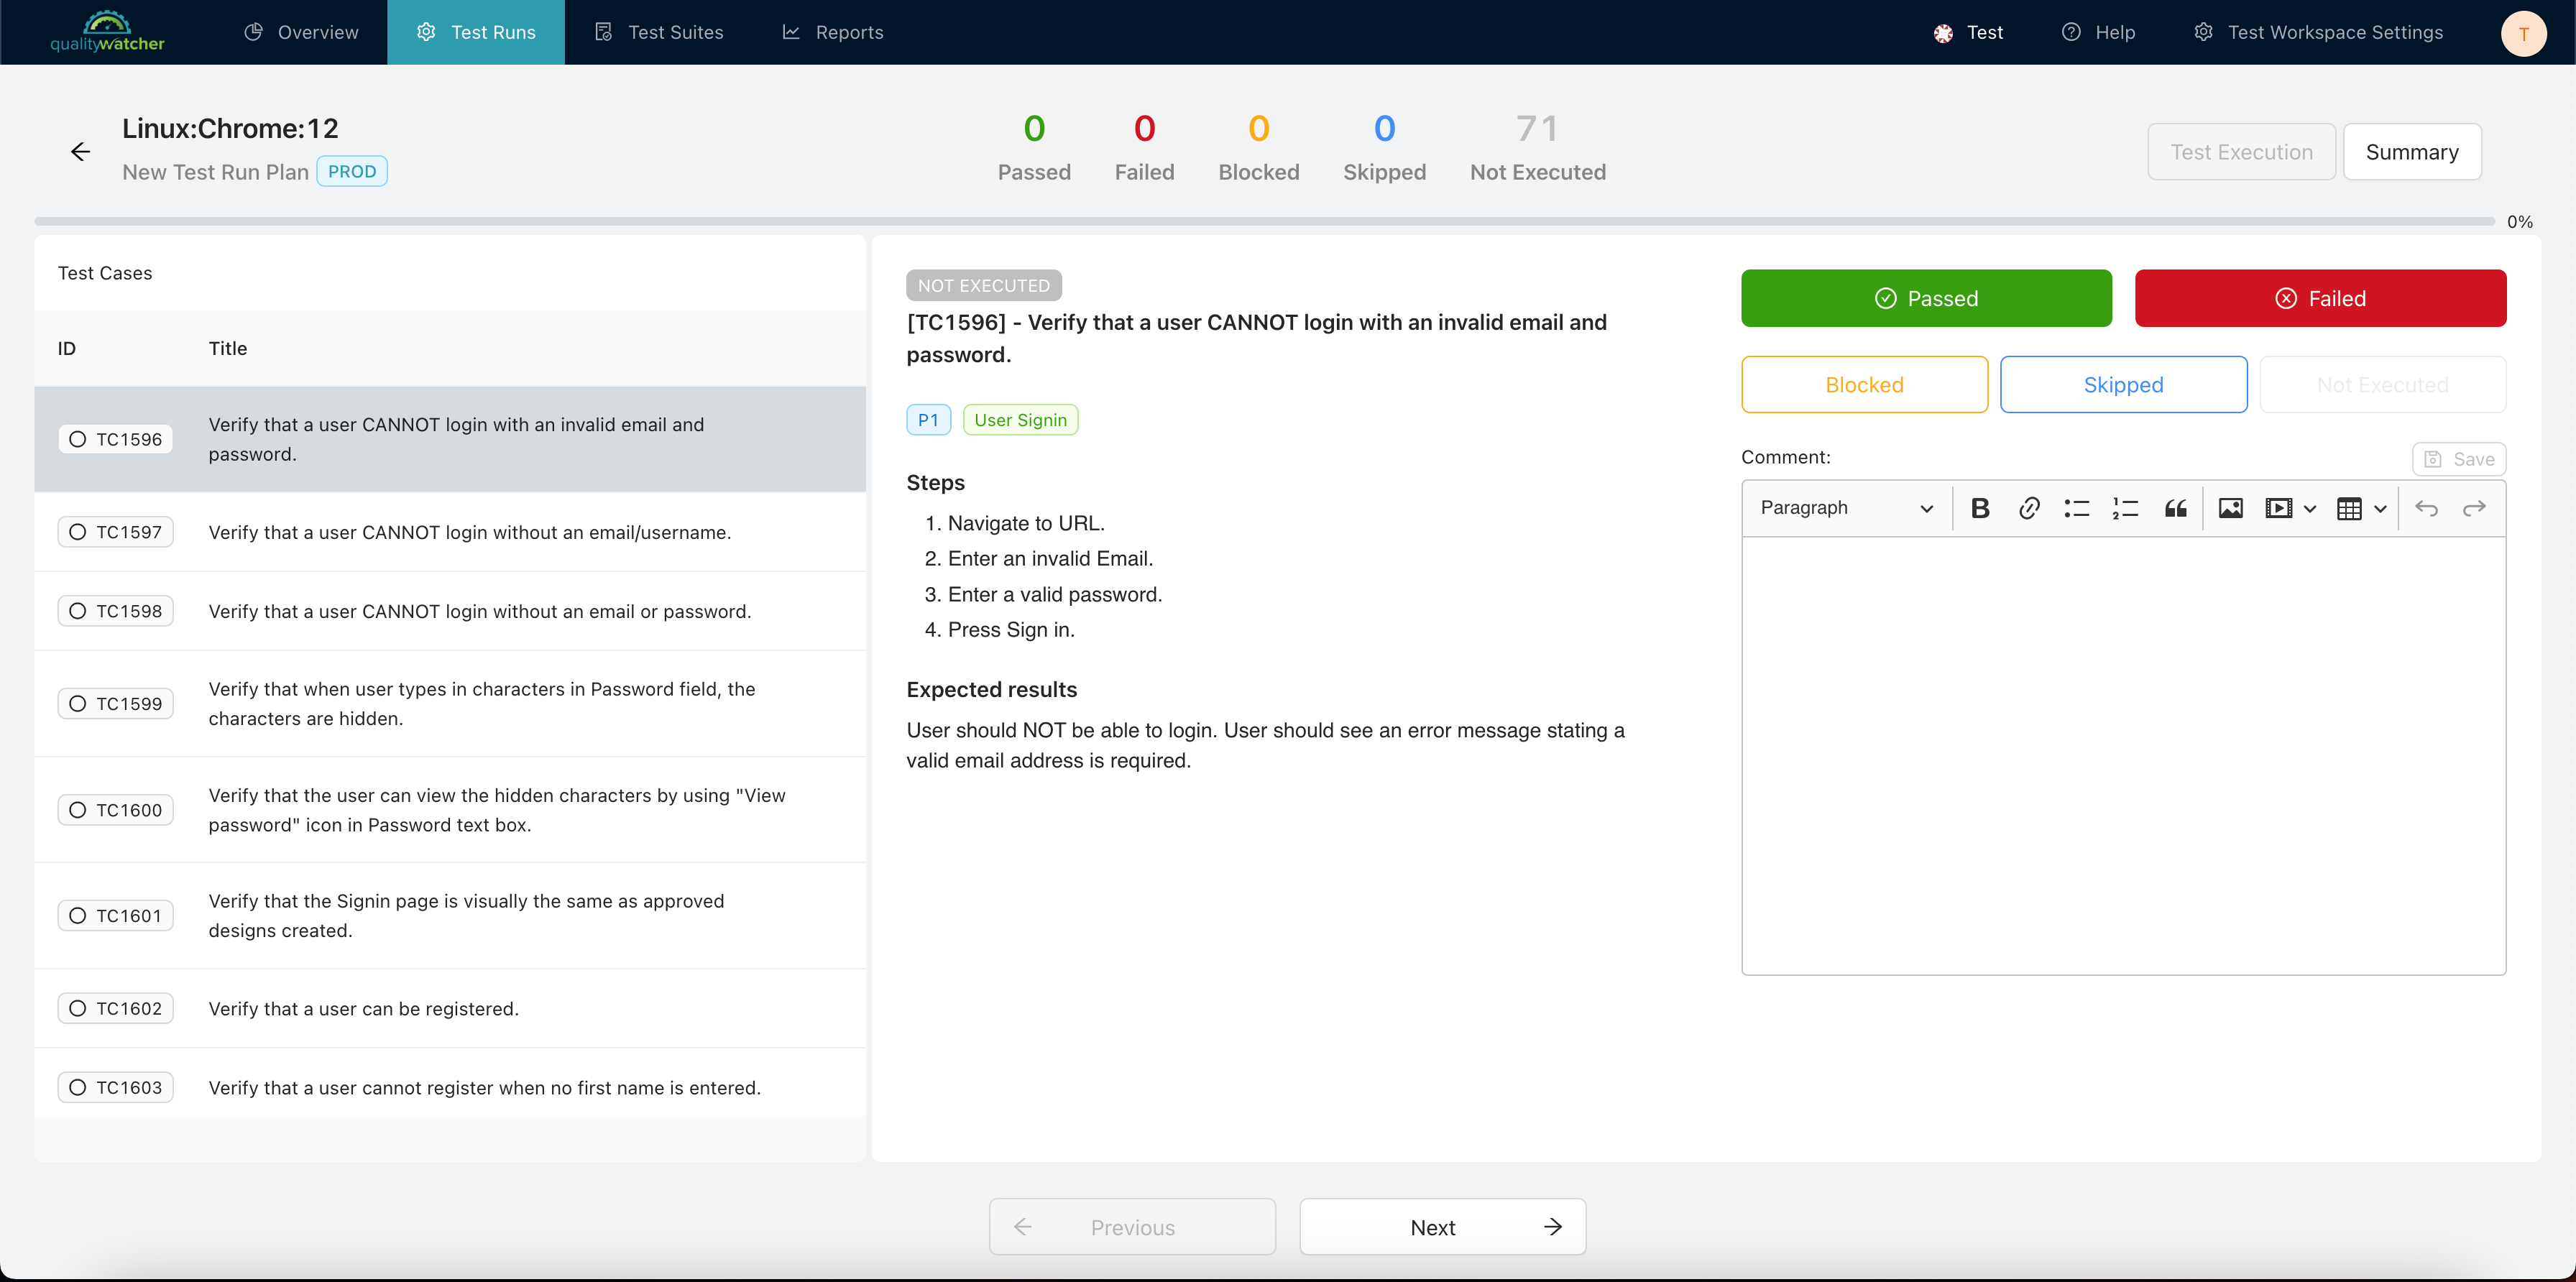This screenshot has height=1282, width=2576.
Task: Open the Paragraph style dropdown
Action: click(1846, 508)
